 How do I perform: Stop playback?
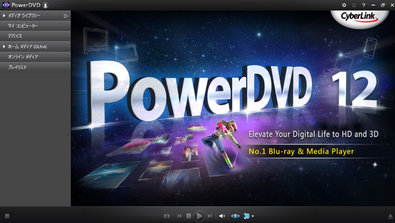click(x=188, y=216)
